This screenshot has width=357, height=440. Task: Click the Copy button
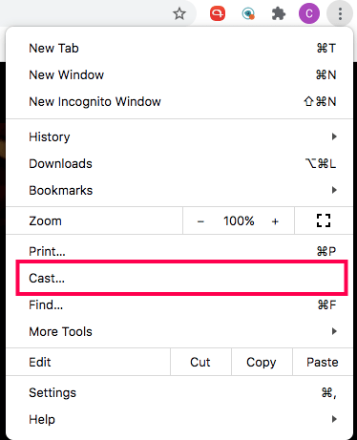[262, 362]
